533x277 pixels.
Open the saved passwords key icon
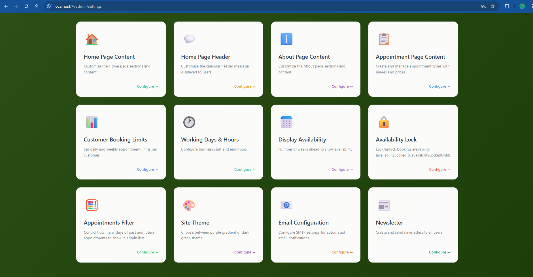[x=484, y=6]
